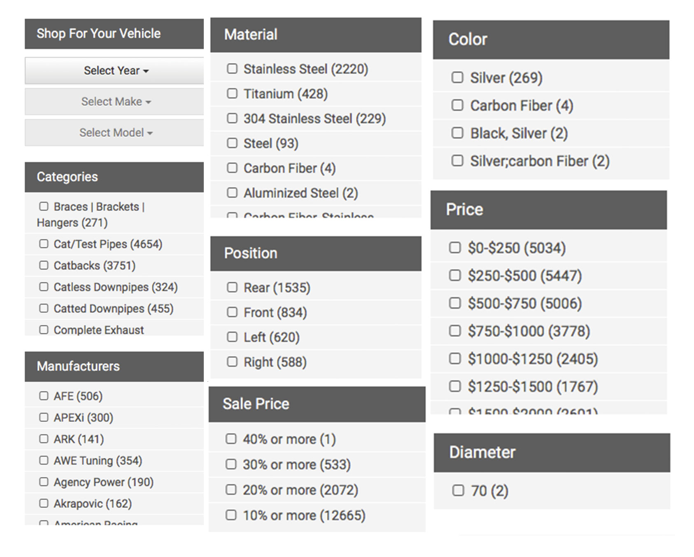Enable the Silver color filter
Image resolution: width=694 pixels, height=557 pixels.
click(x=457, y=77)
